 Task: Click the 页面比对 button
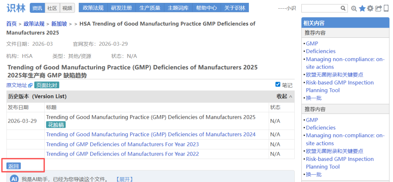coord(47,85)
